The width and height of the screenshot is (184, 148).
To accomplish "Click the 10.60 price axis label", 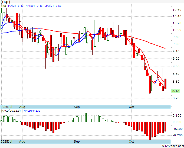I will [x=177, y=10].
